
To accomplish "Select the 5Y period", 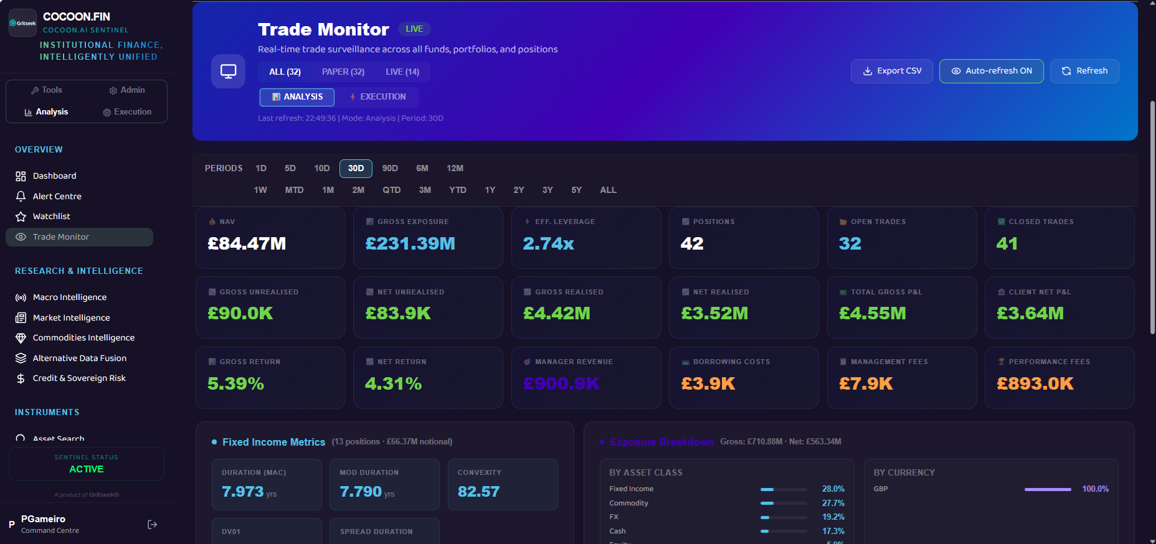I will tap(577, 190).
